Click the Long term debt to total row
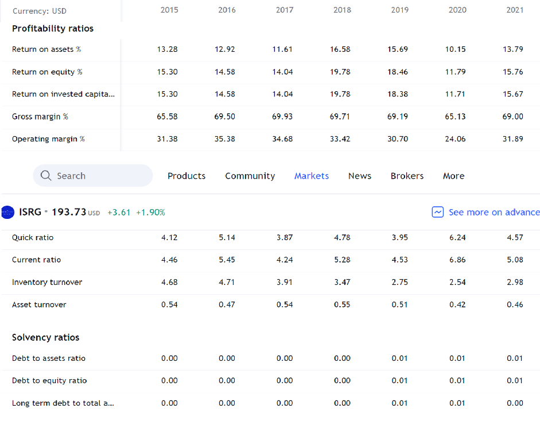 (x=270, y=403)
